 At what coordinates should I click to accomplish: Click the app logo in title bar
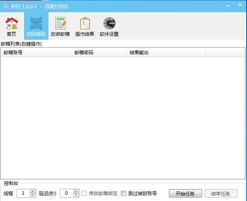[6, 7]
